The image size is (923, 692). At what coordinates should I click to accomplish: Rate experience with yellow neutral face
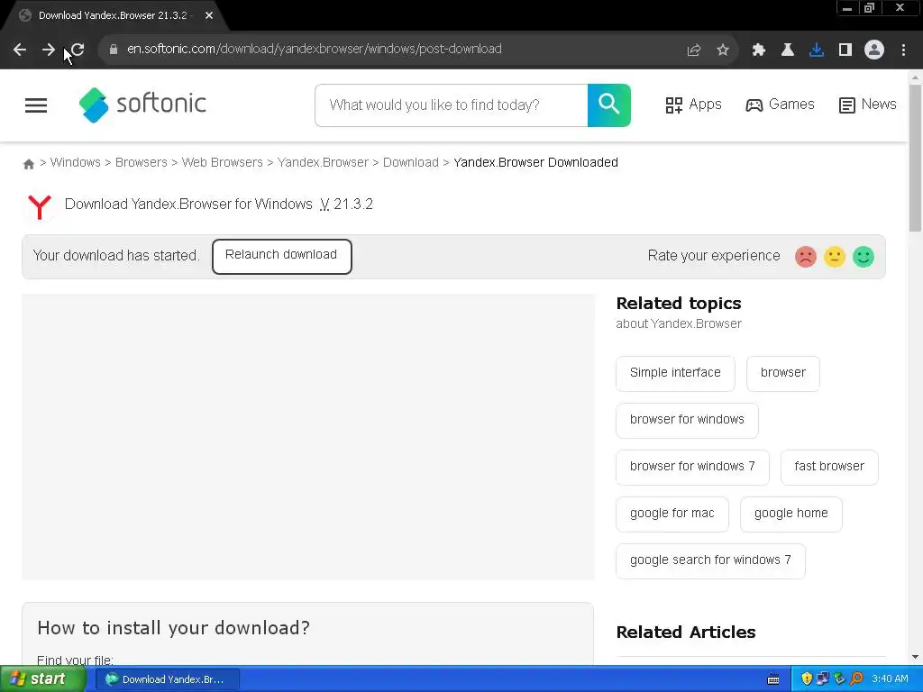835,257
